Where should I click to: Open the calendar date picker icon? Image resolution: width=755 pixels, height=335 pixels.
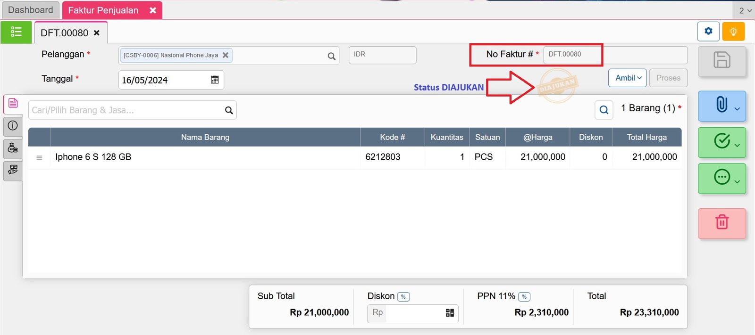215,80
